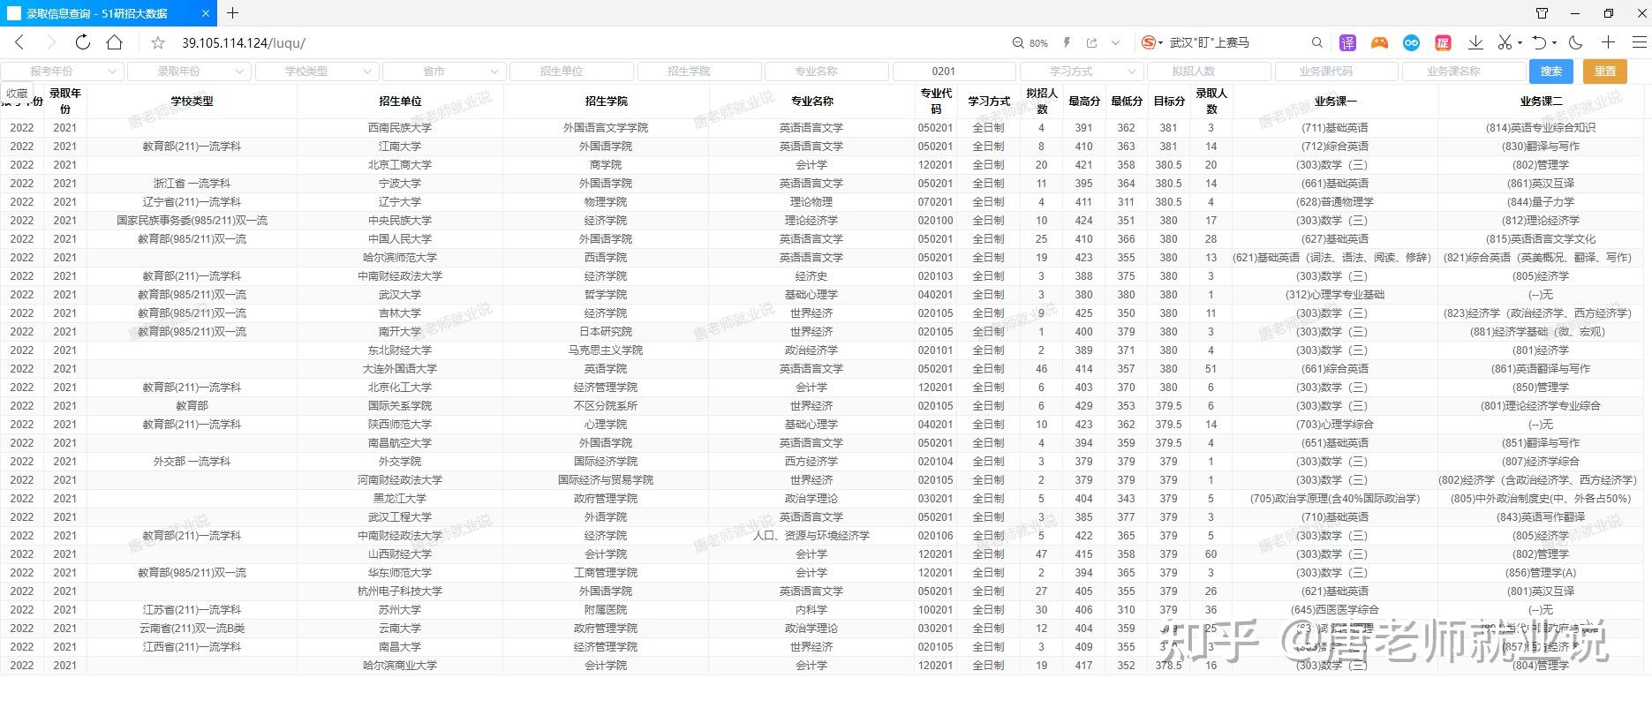Open the downloads arrow icon

click(x=1475, y=42)
